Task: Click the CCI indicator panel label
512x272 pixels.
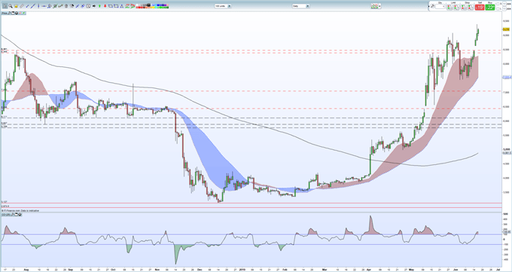Action: click(7, 214)
